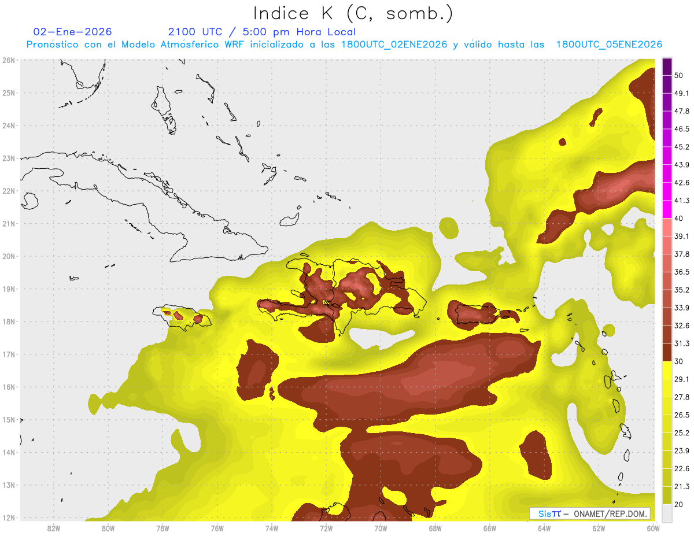Image resolution: width=694 pixels, height=536 pixels.
Task: Click the latitude label "25N"
Action: [9, 93]
